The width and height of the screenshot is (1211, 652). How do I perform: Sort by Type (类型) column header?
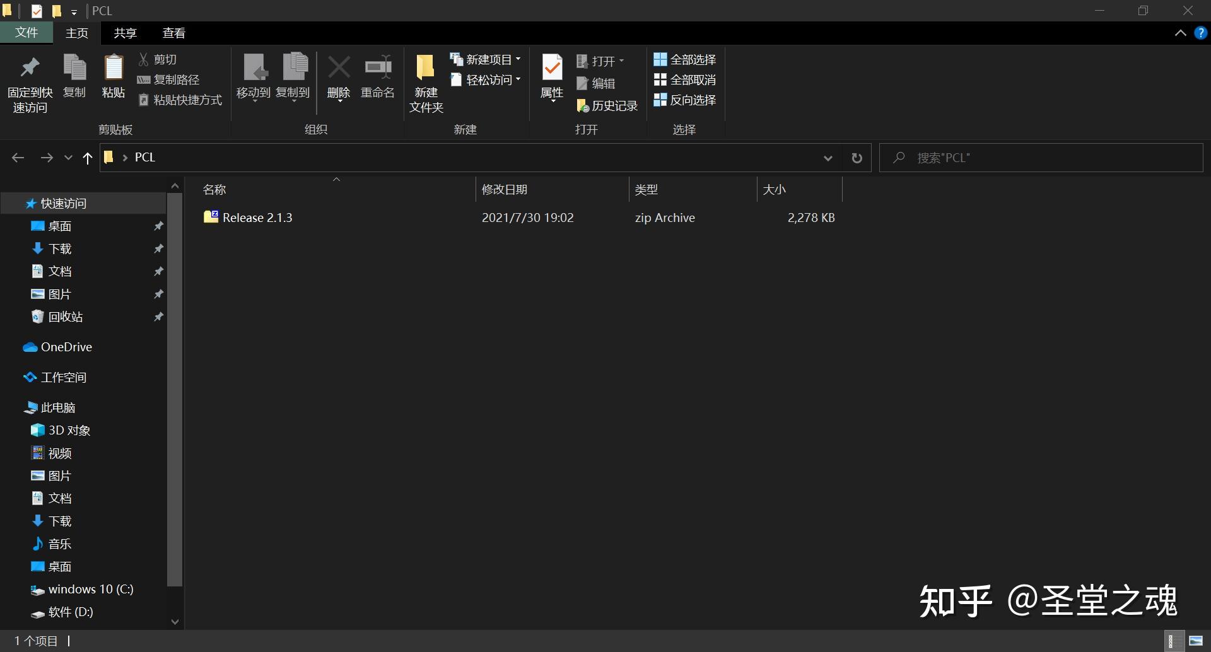tap(693, 189)
